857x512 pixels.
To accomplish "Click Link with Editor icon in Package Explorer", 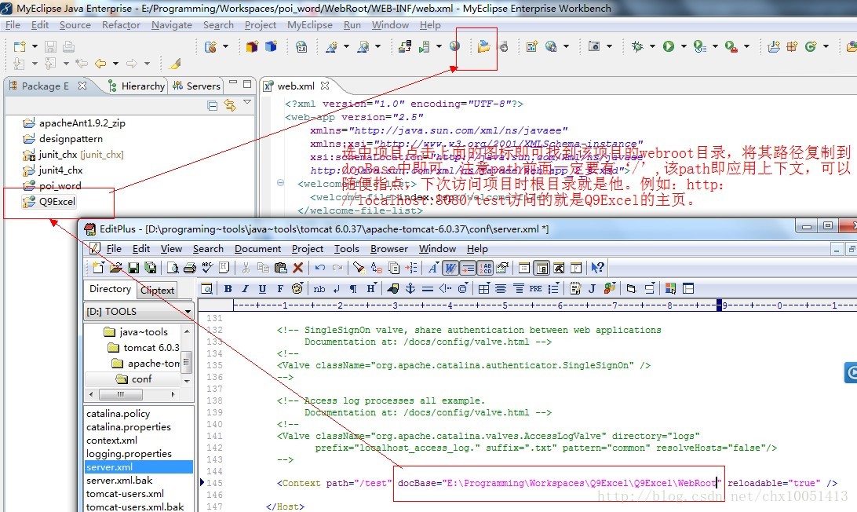I will coord(230,105).
